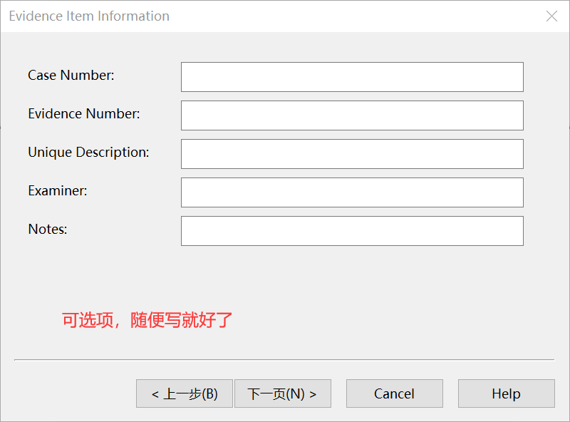Proceed using the 下一页(N) button
570x422 pixels.
[x=282, y=393]
